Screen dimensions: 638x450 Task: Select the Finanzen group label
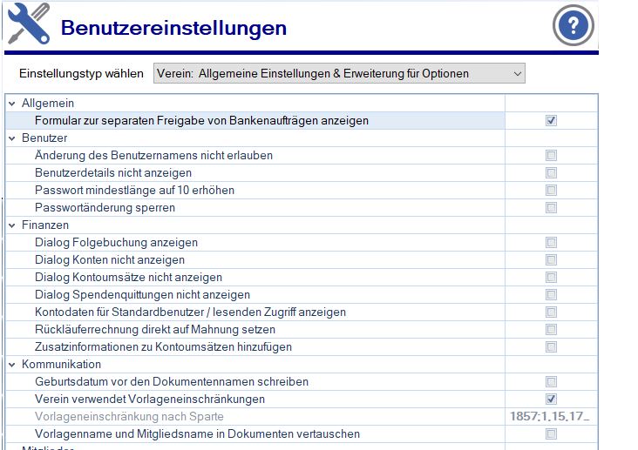coord(45,225)
